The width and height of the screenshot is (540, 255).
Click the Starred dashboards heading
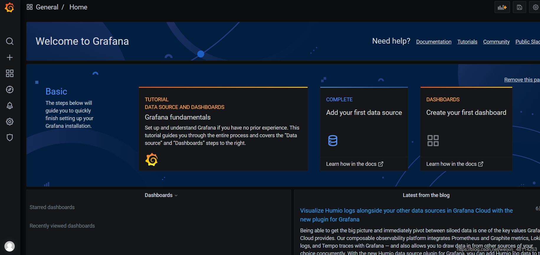coord(52,207)
